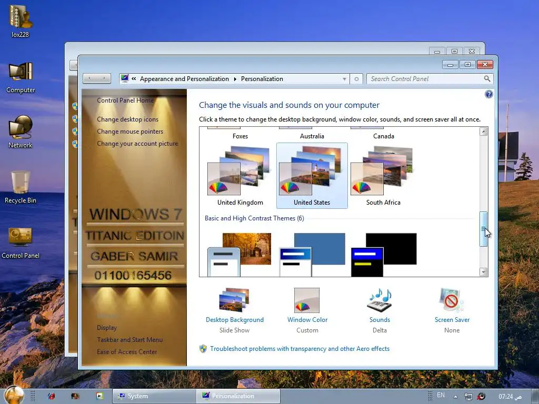
Task: Switch to the Personalization taskbar button
Action: pos(238,396)
